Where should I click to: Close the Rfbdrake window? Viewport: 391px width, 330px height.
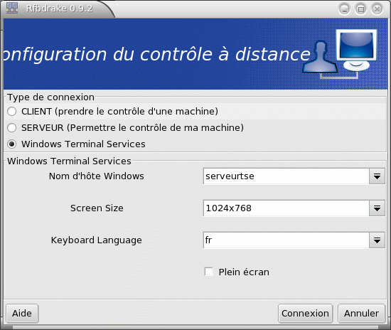tap(377, 9)
